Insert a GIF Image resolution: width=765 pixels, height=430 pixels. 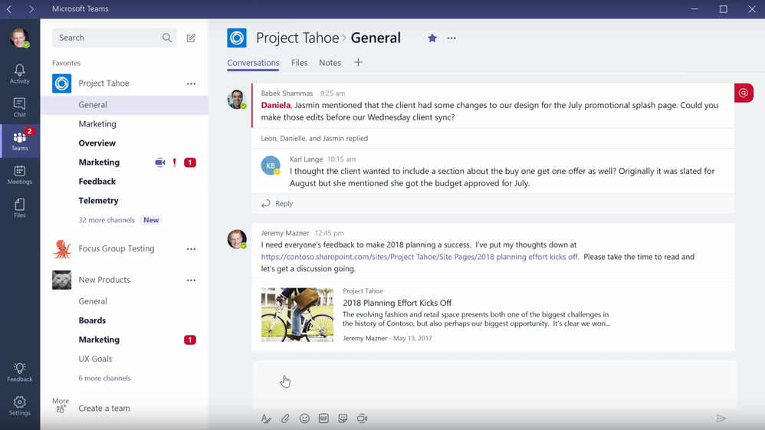(323, 419)
